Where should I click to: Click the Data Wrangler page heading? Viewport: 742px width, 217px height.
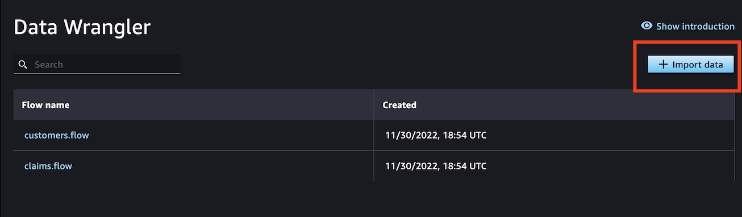82,27
